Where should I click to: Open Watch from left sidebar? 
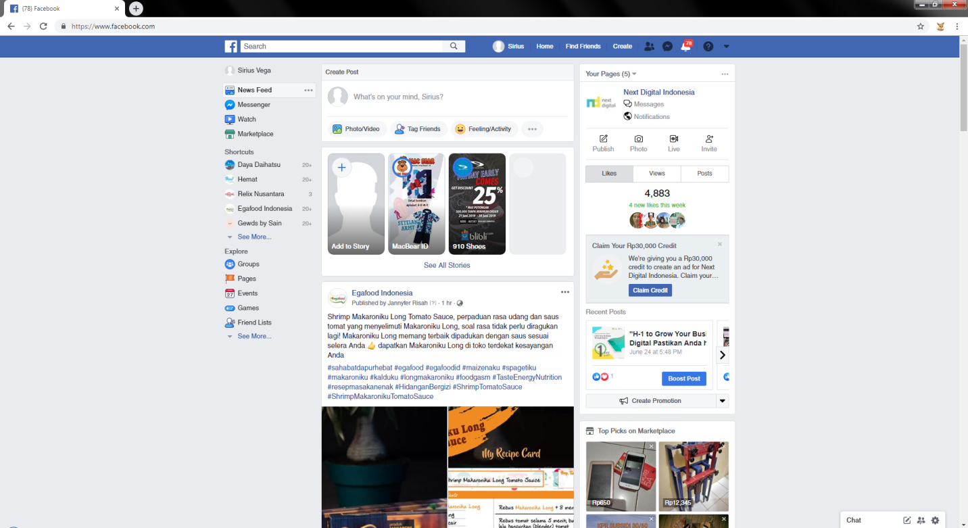tap(247, 119)
